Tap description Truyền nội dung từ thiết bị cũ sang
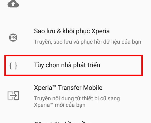 (x=77, y=98)
